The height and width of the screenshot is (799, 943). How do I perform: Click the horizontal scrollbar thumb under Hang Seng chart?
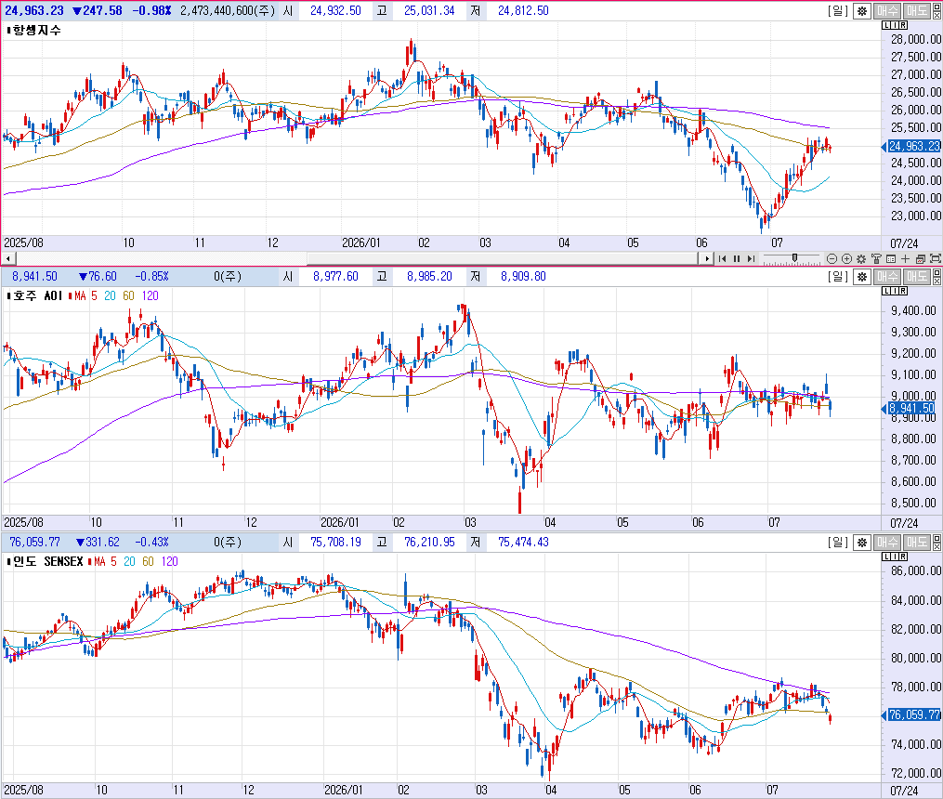click(503, 259)
